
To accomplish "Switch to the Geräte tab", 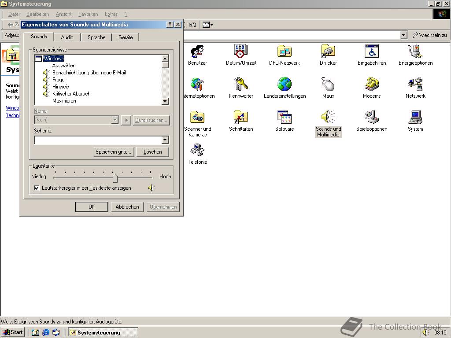I will (x=126, y=37).
